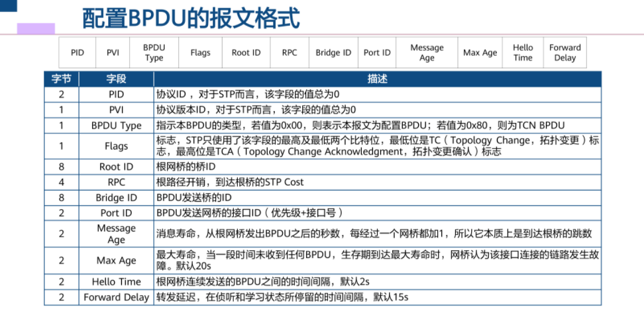Select the Bridge ID cell in the 字段 column
This screenshot has width=644, height=309.
pos(116,198)
